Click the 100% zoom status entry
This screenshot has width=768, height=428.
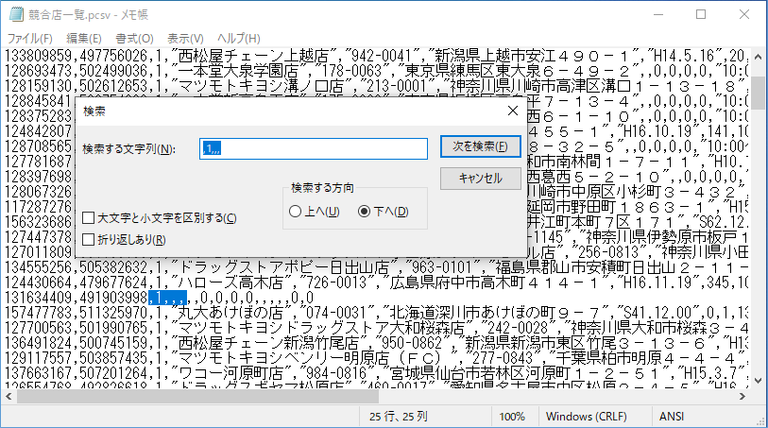pyautogui.click(x=512, y=417)
